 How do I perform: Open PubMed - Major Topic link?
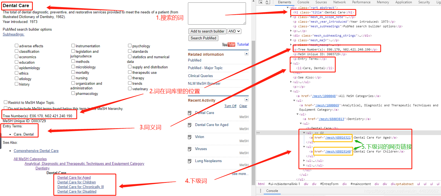click(x=205, y=68)
